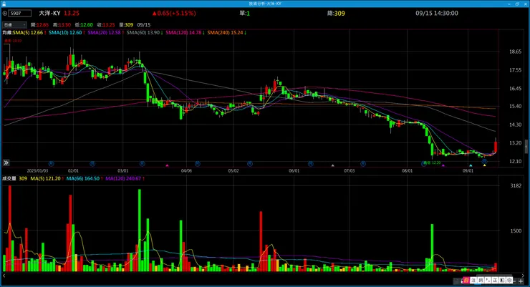Click the circled 月 marker just after 04/06

click(x=198, y=164)
